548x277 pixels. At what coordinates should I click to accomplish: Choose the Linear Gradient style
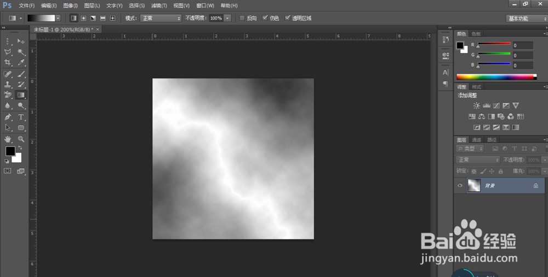pyautogui.click(x=74, y=18)
